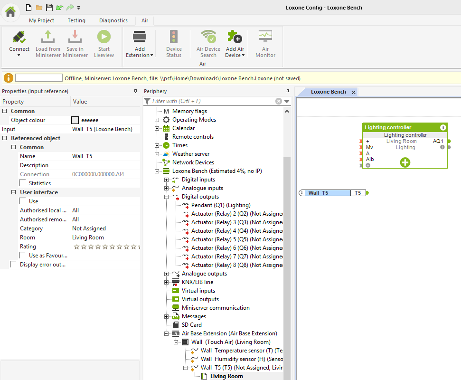Click the Object colour swatch
Screen dimensions: 461x380
pyautogui.click(x=75, y=120)
